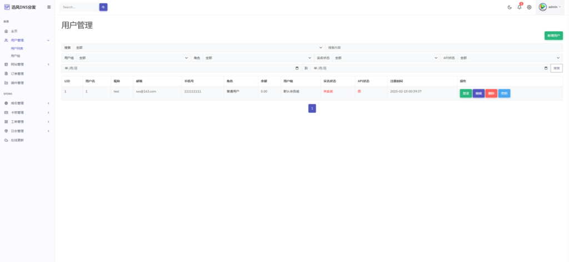Click the green 新增用户 button

click(x=553, y=36)
